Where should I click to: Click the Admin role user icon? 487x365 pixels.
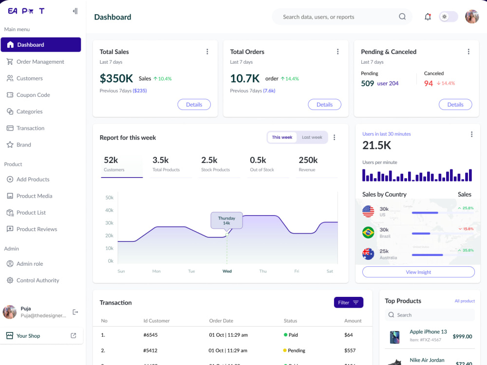click(10, 264)
